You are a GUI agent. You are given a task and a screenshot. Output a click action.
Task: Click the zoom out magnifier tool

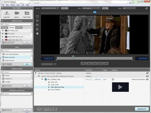37,25
